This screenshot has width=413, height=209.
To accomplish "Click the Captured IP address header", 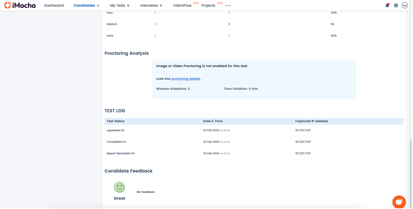I will point(311,121).
